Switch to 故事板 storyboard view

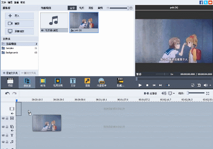[x=150, y=93]
